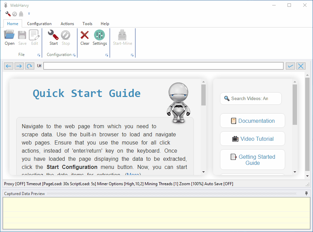This screenshot has width=313, height=232.
Task: Click the robot mascot image
Action: click(x=178, y=102)
